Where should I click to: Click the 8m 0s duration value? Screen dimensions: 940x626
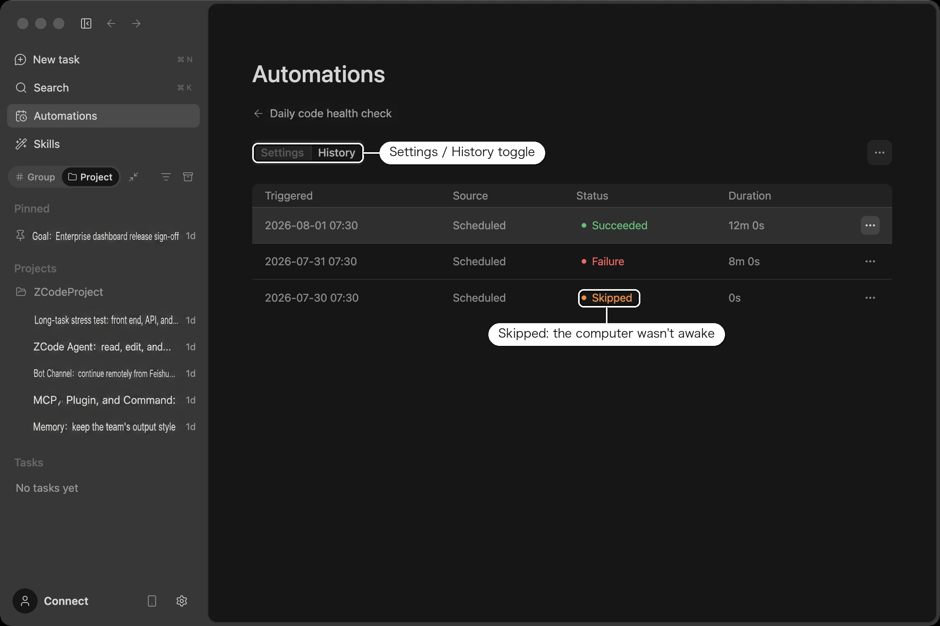click(744, 261)
